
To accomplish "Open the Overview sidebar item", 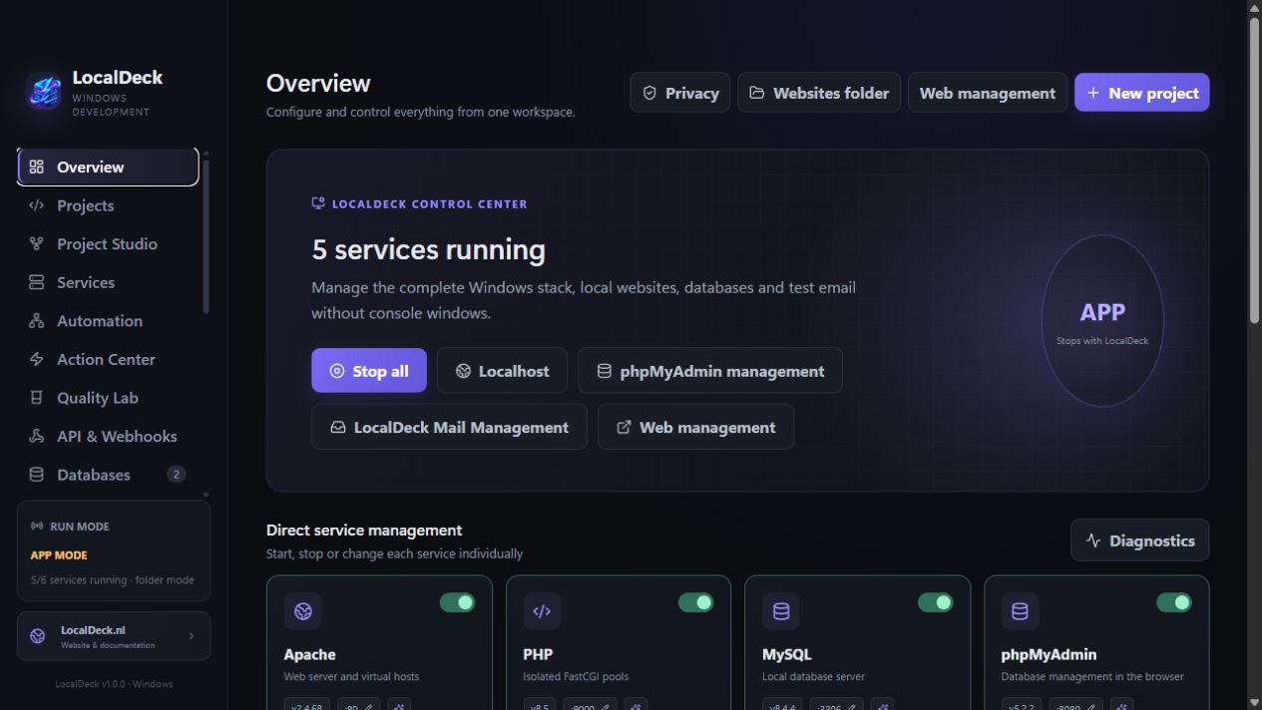I will tap(108, 168).
